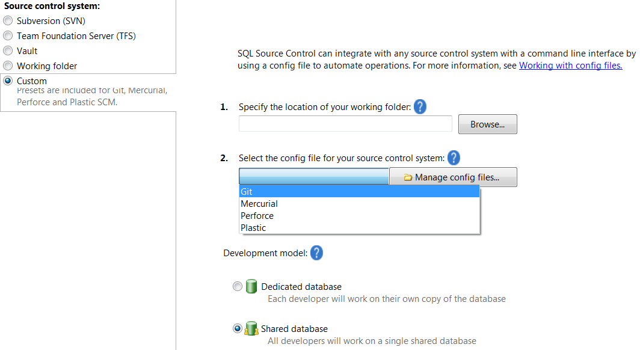This screenshot has height=350, width=640.
Task: Choose Mercurial from the config list
Action: tap(359, 203)
